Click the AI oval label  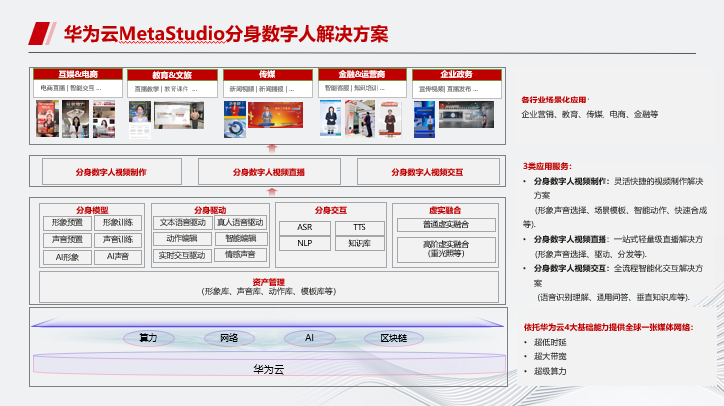pyautogui.click(x=310, y=338)
